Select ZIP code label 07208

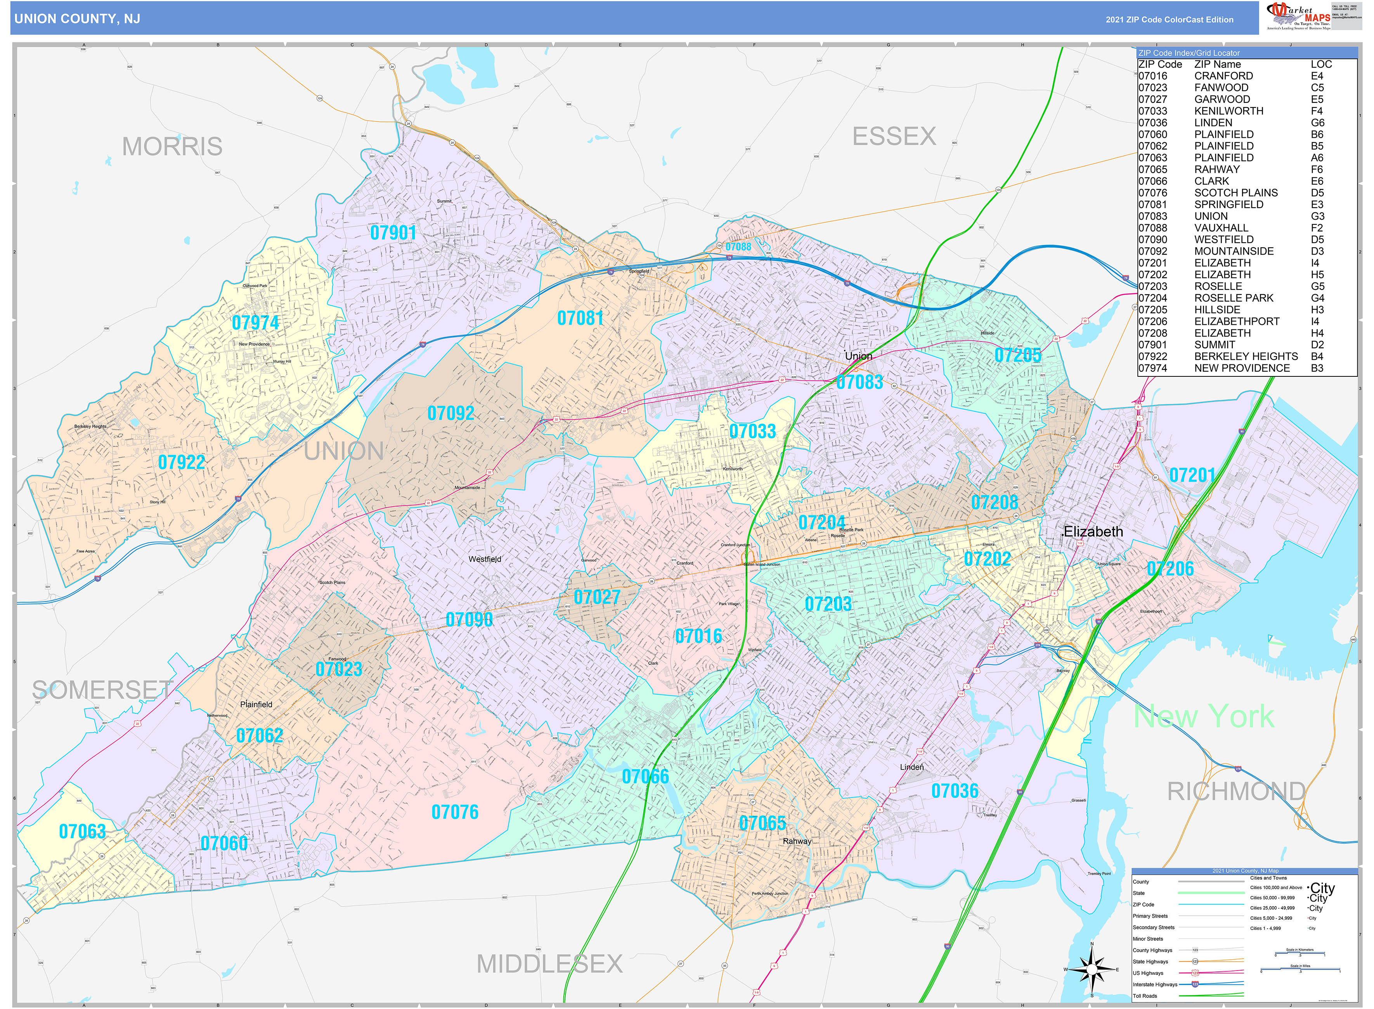click(995, 503)
